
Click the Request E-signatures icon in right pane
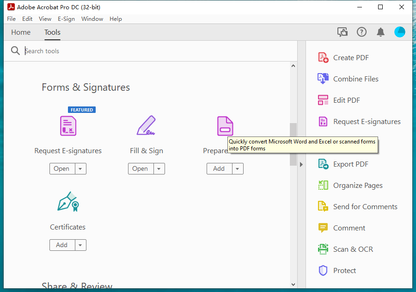click(x=323, y=121)
